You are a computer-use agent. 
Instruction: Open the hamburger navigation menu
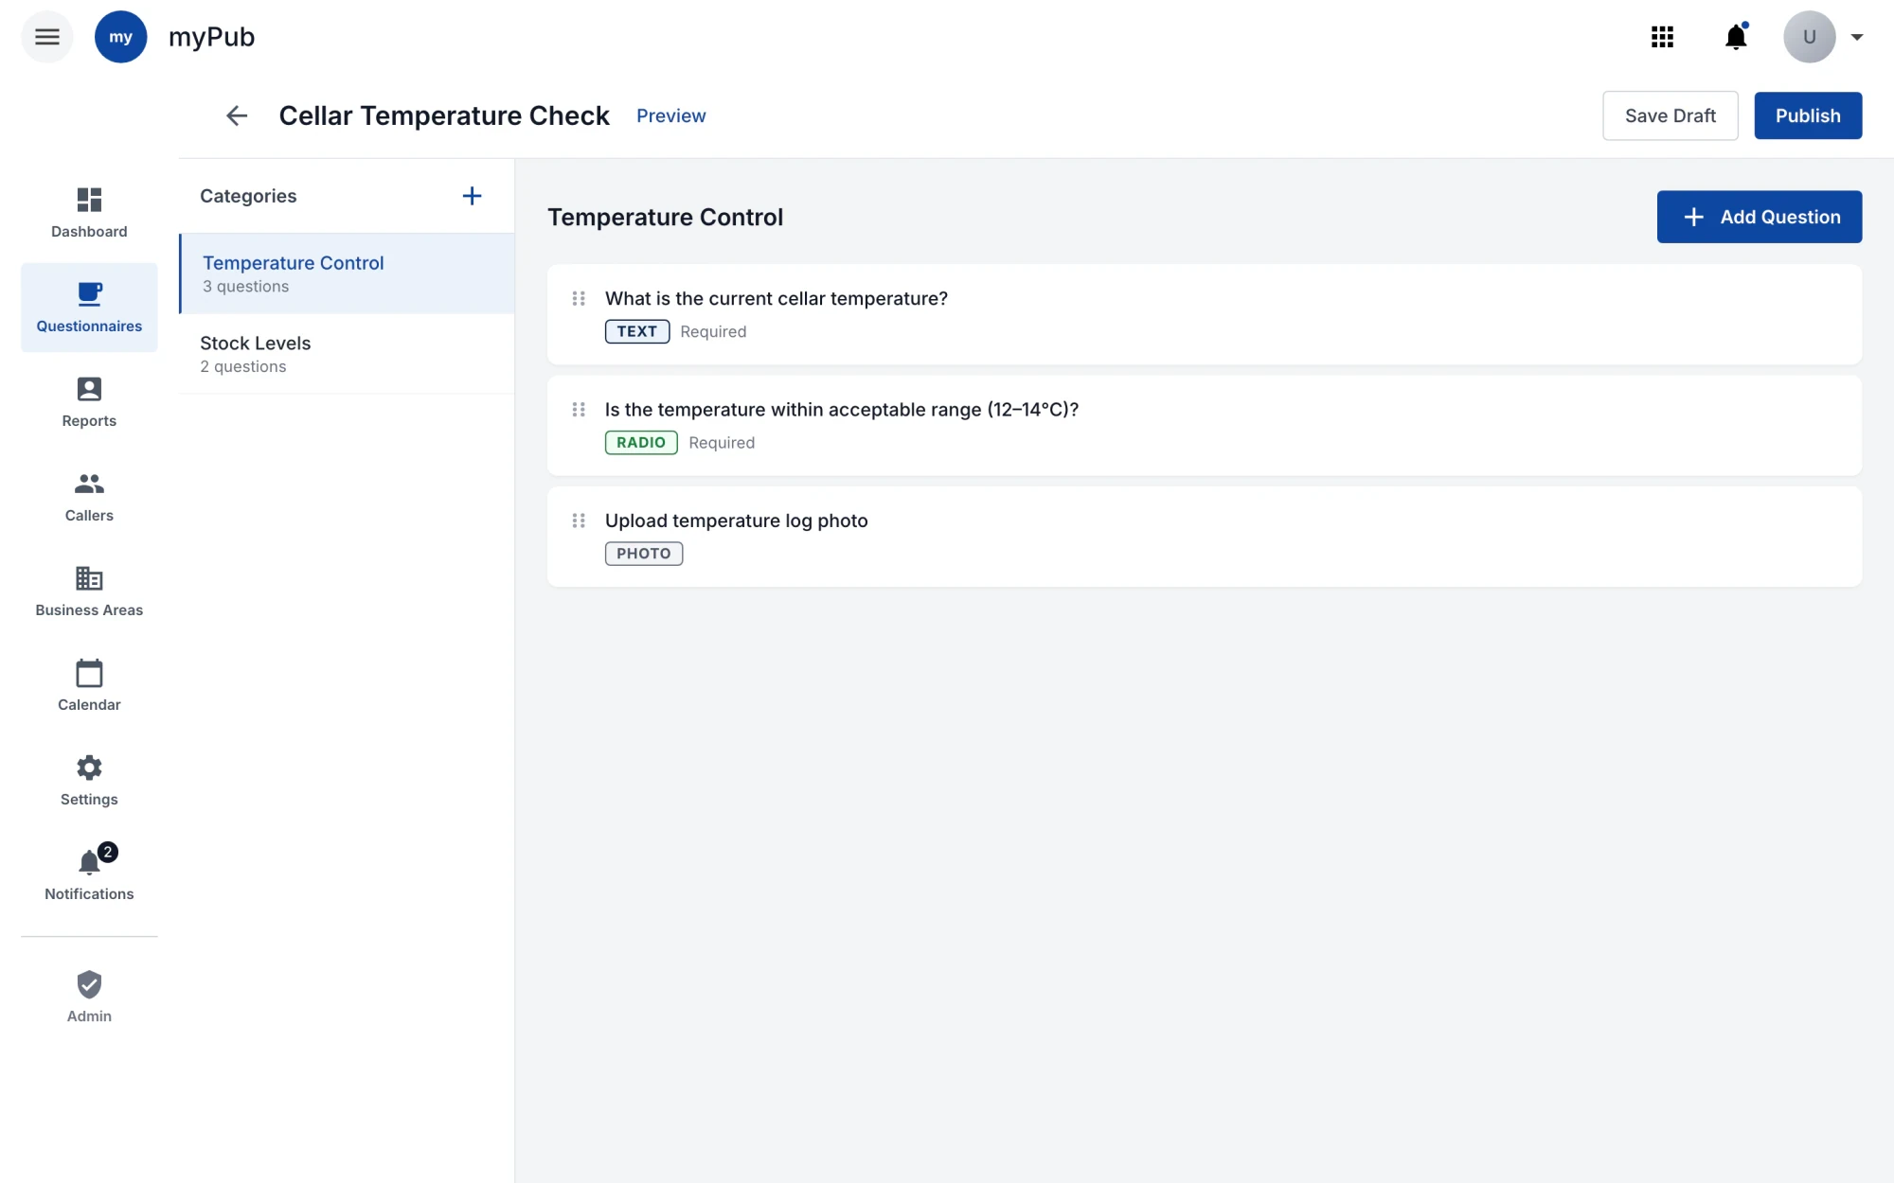click(47, 37)
